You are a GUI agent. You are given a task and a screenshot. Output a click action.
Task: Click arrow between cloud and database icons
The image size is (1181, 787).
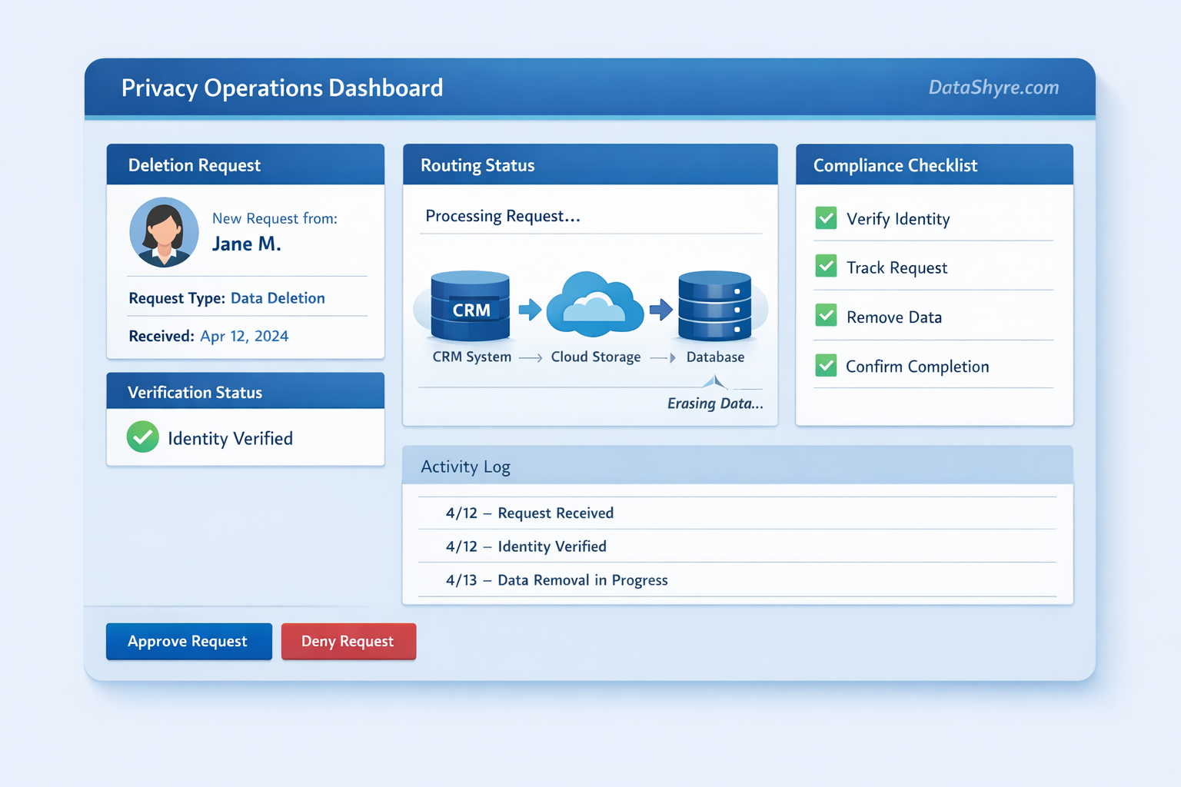[661, 310]
